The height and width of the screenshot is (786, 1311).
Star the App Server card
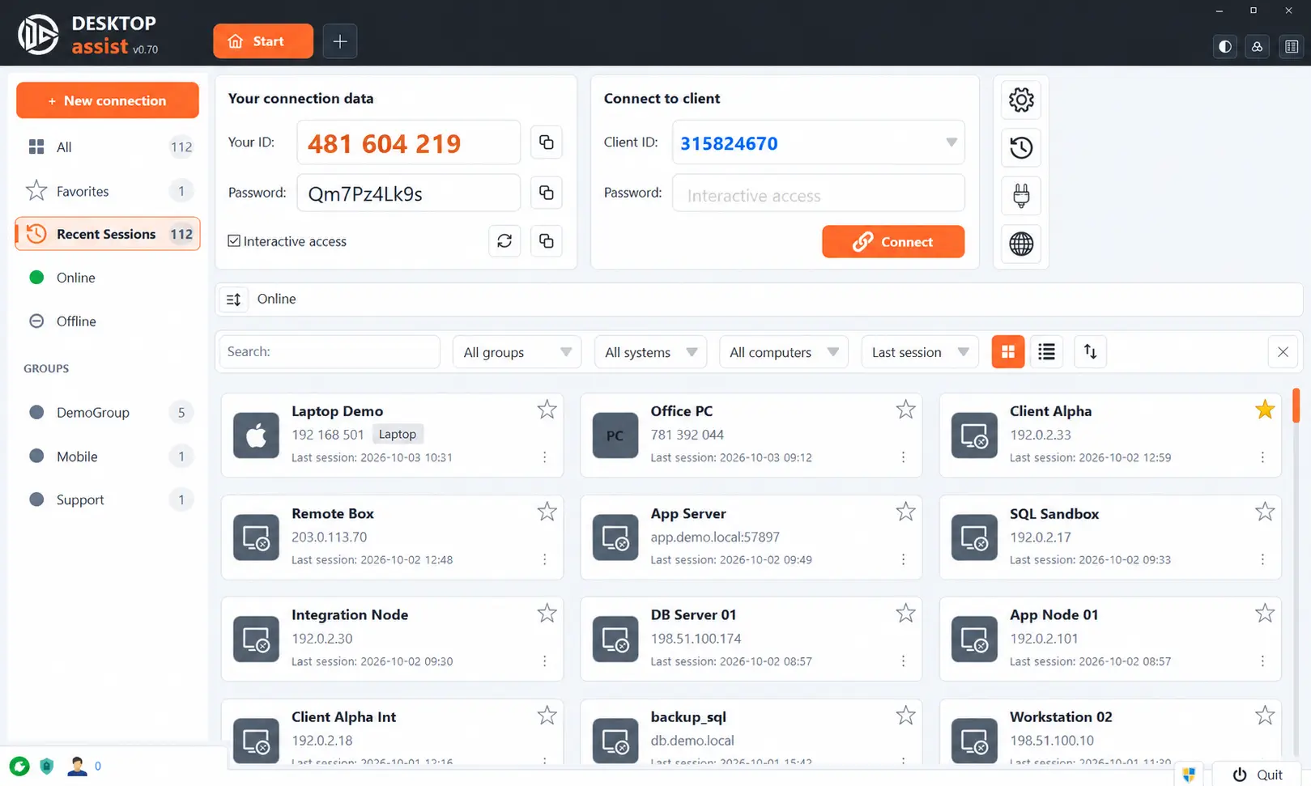coord(905,512)
